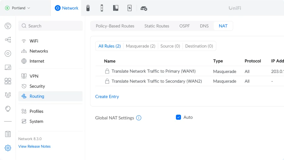Follow the View Release Notes link
This screenshot has height=160, width=284.
coord(34,146)
